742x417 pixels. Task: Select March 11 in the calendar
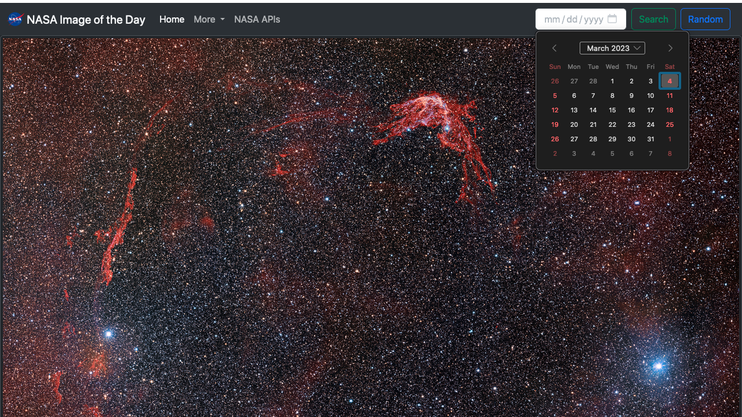point(670,96)
